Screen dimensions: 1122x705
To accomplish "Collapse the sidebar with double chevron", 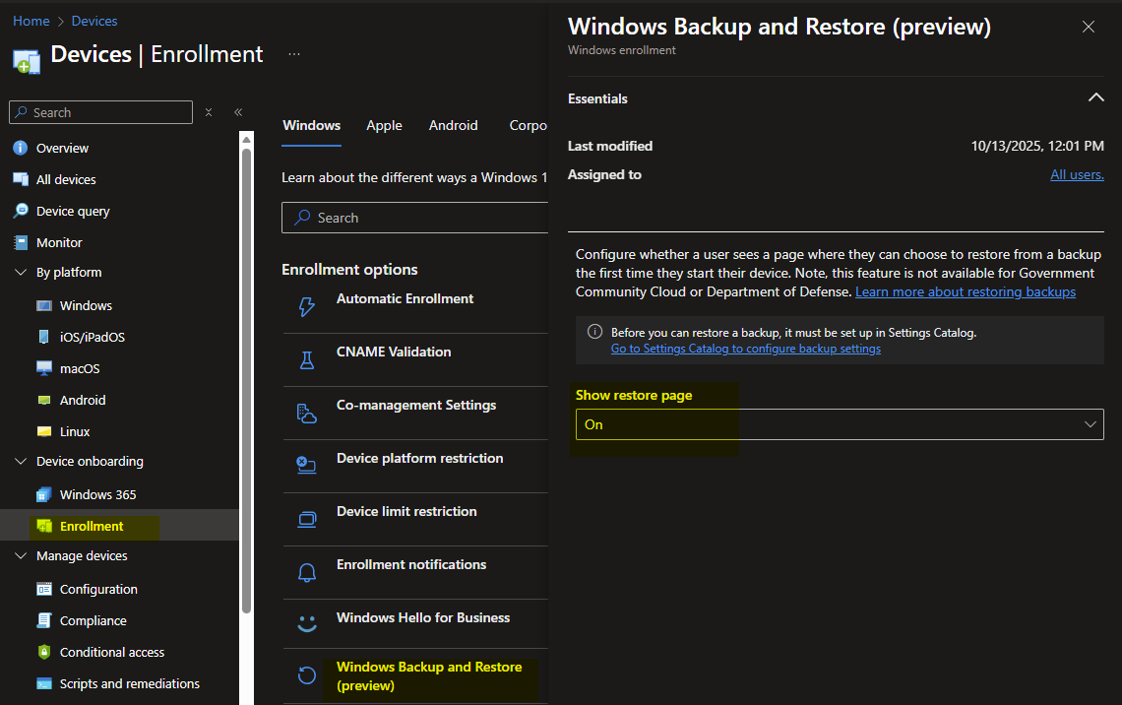I will tap(238, 112).
